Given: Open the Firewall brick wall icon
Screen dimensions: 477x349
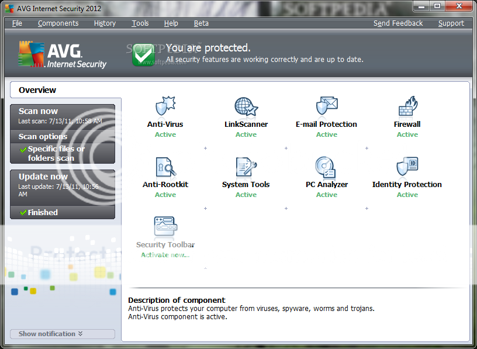Looking at the screenshot, I should tap(407, 106).
